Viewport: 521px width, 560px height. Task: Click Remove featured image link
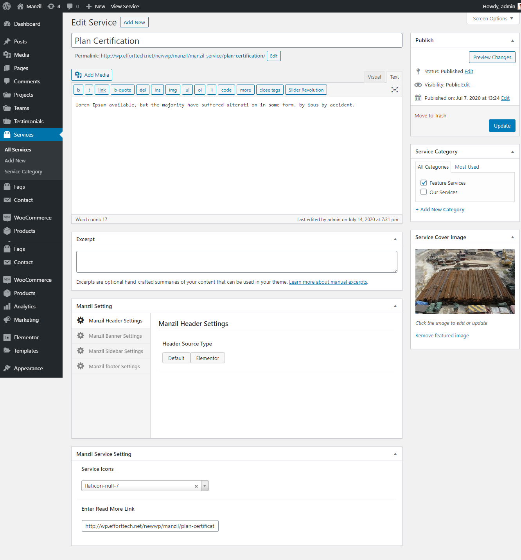[442, 336]
